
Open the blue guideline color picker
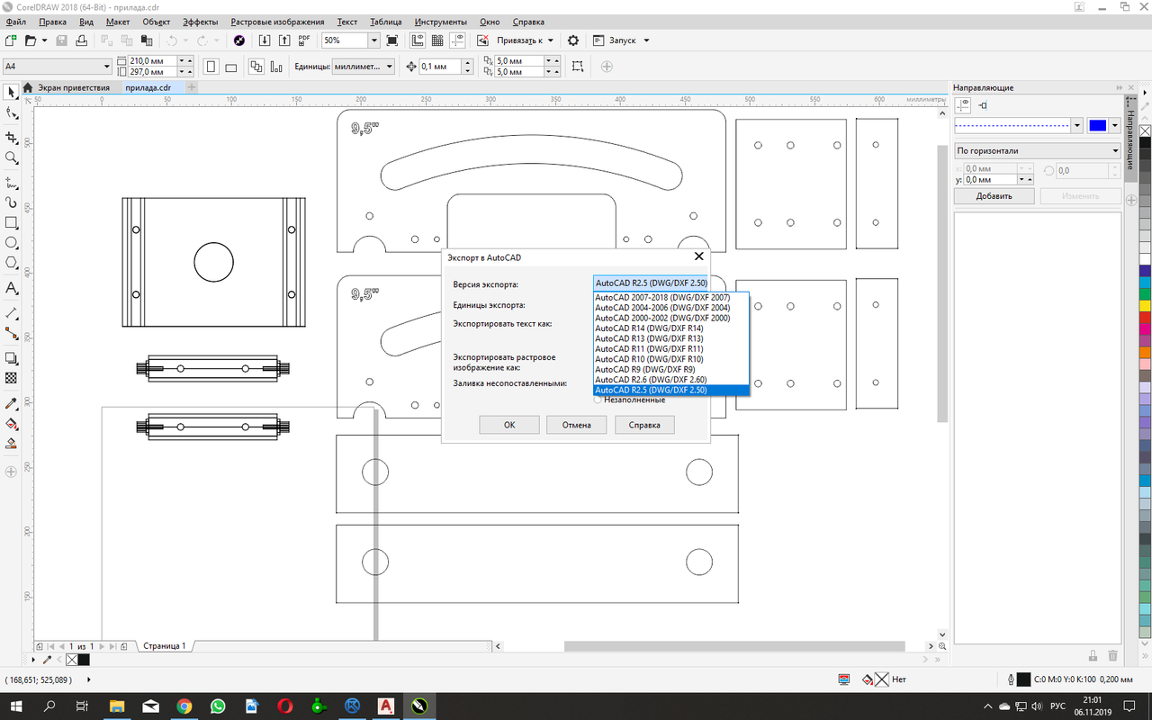(x=1102, y=125)
